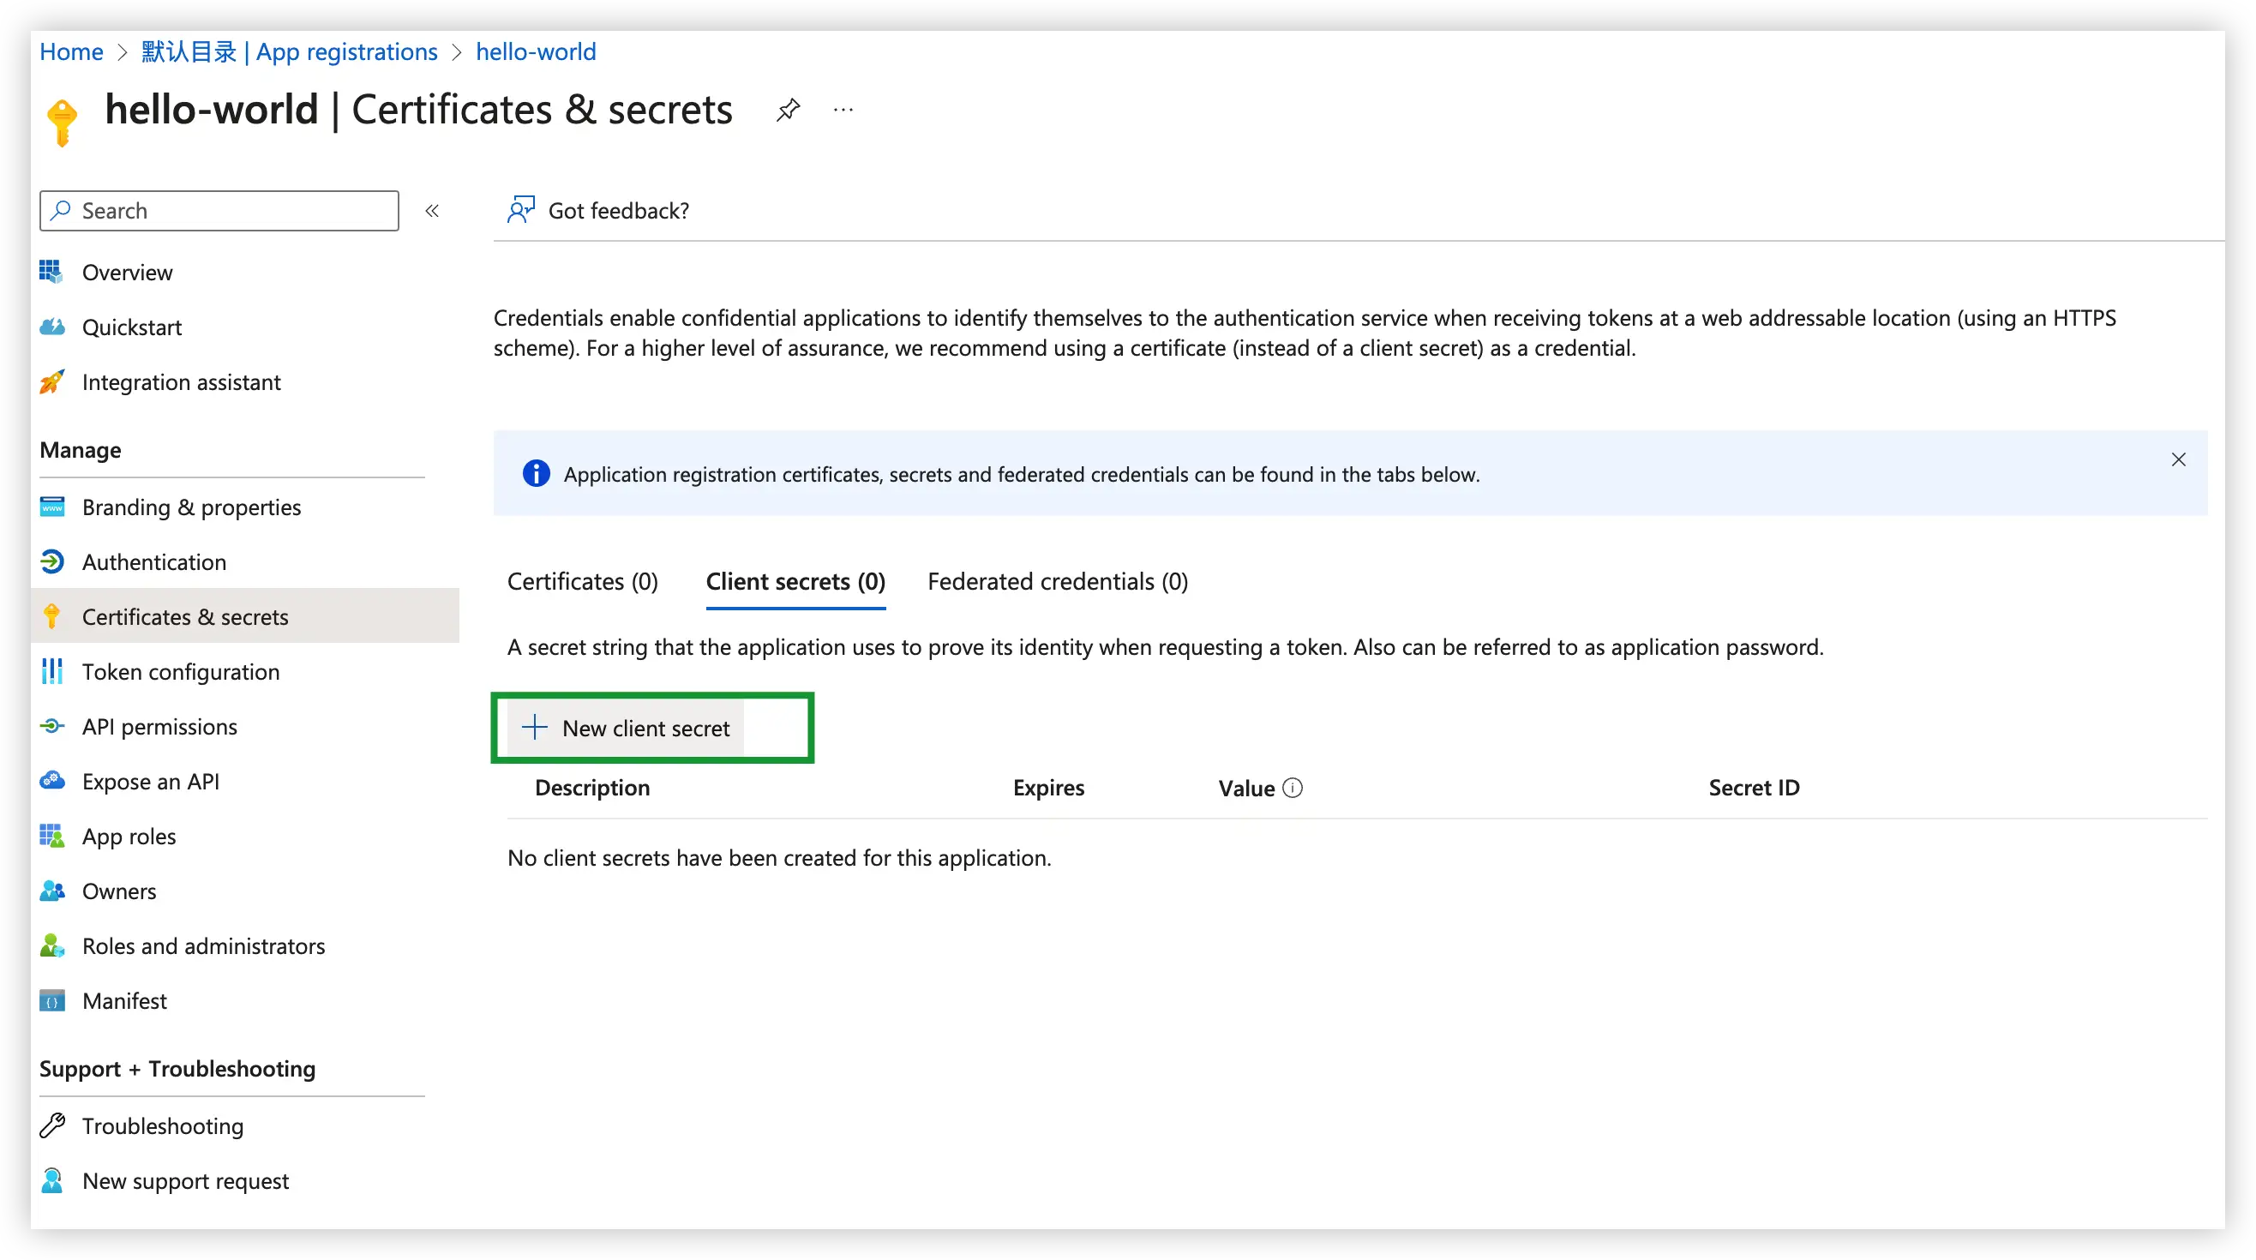Click the Got feedback person icon
This screenshot has width=2256, height=1260.
(x=520, y=210)
